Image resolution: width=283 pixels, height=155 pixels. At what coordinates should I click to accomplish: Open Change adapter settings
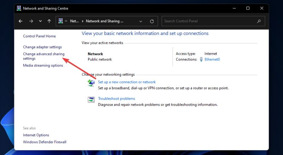pyautogui.click(x=42, y=47)
